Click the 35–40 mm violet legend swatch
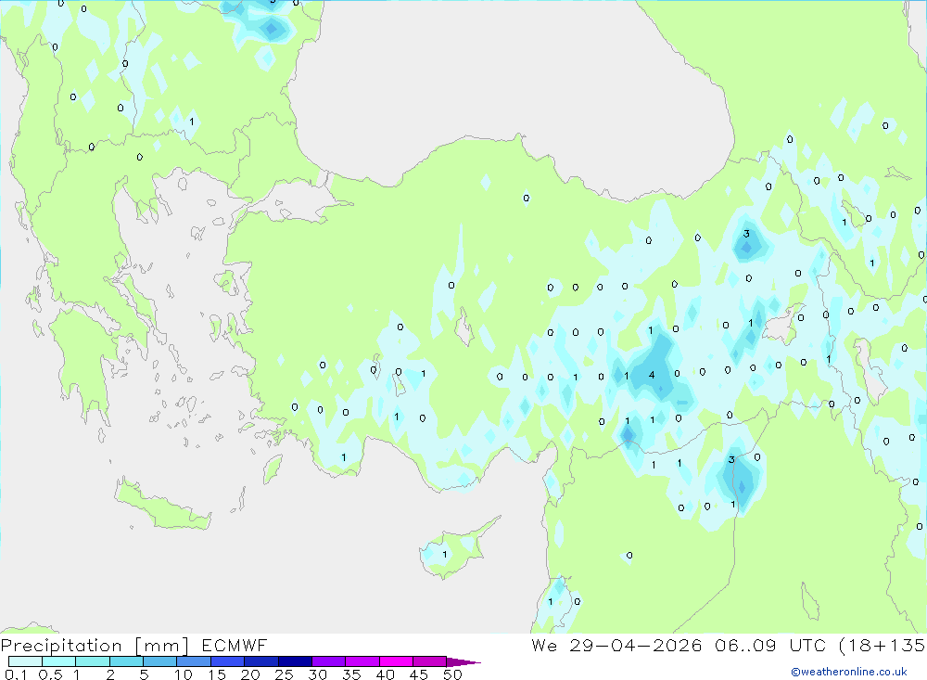The width and height of the screenshot is (927, 680). click(362, 661)
